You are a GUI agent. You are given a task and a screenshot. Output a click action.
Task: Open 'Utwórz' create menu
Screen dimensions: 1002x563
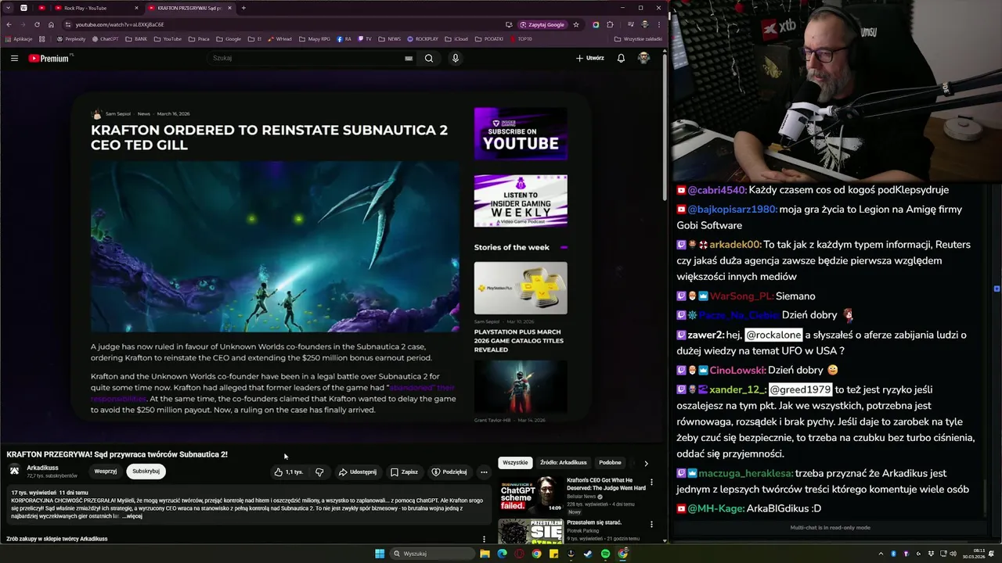(590, 58)
